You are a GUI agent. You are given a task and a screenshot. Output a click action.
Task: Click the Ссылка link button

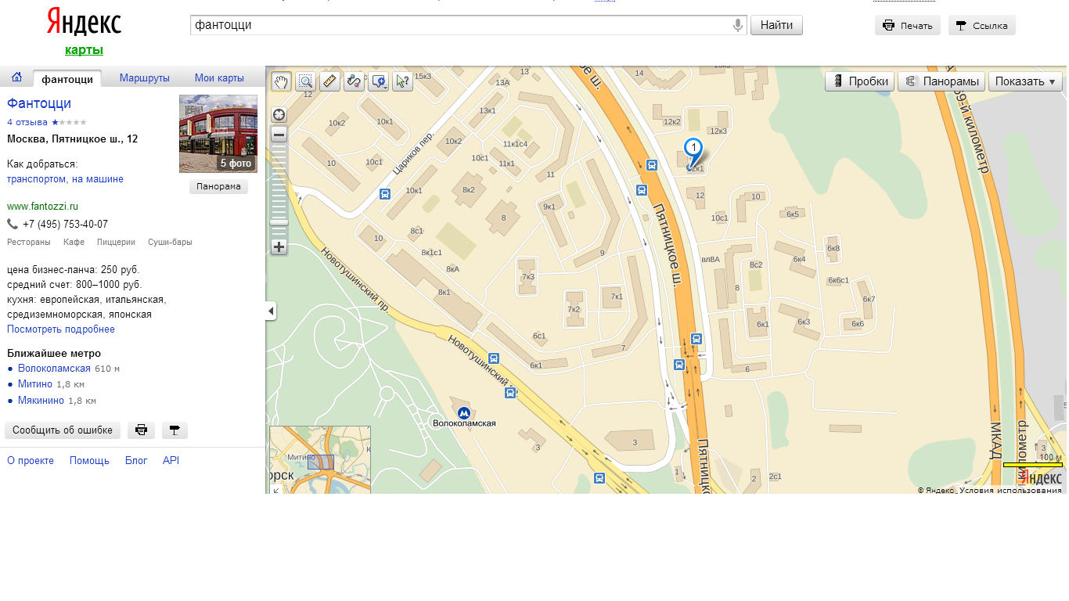(982, 25)
